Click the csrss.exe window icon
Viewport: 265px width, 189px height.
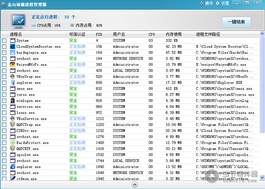pos(12,94)
